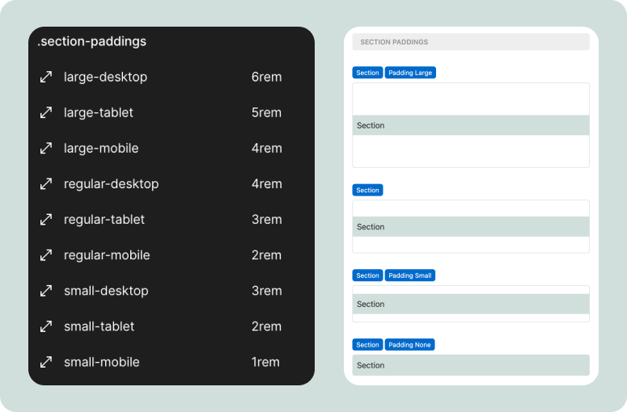Click the resize arrow icon beside regular-desktop
The width and height of the screenshot is (627, 412).
coord(46,183)
